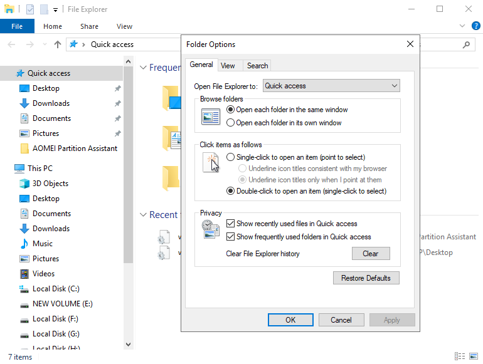Confirm the dialog with OK
Screen dimensions: 483x364
[x=290, y=320]
